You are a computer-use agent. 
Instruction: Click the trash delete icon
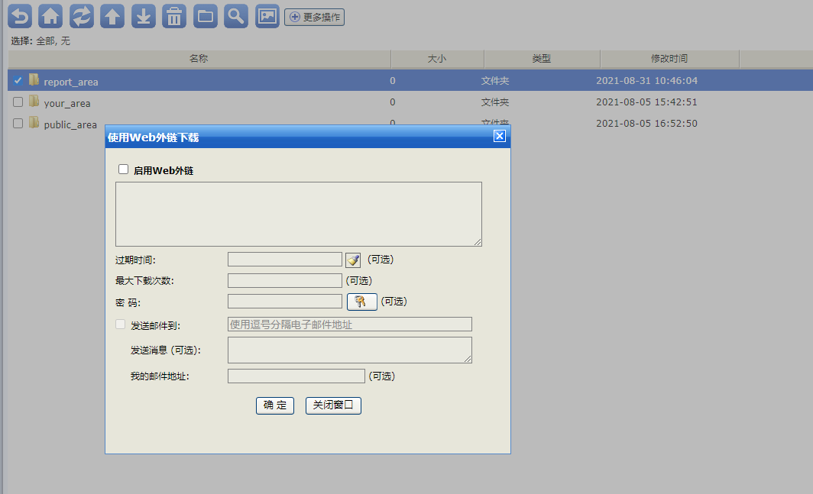[174, 16]
